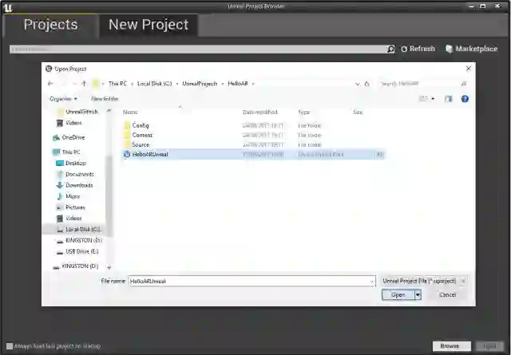Refresh the folder view in dialog

pyautogui.click(x=367, y=84)
